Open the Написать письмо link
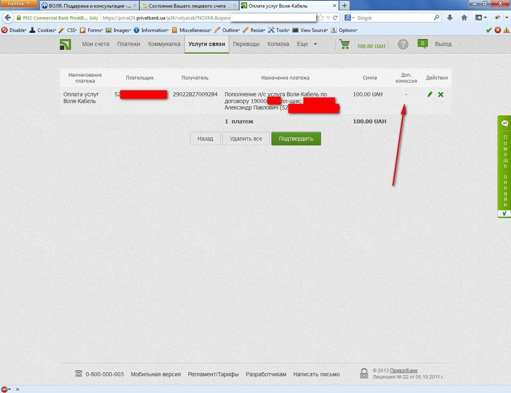The width and height of the screenshot is (511, 393). click(x=317, y=374)
